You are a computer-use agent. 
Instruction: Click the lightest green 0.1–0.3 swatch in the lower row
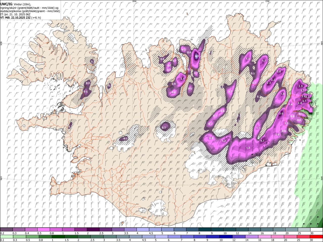click(7, 236)
